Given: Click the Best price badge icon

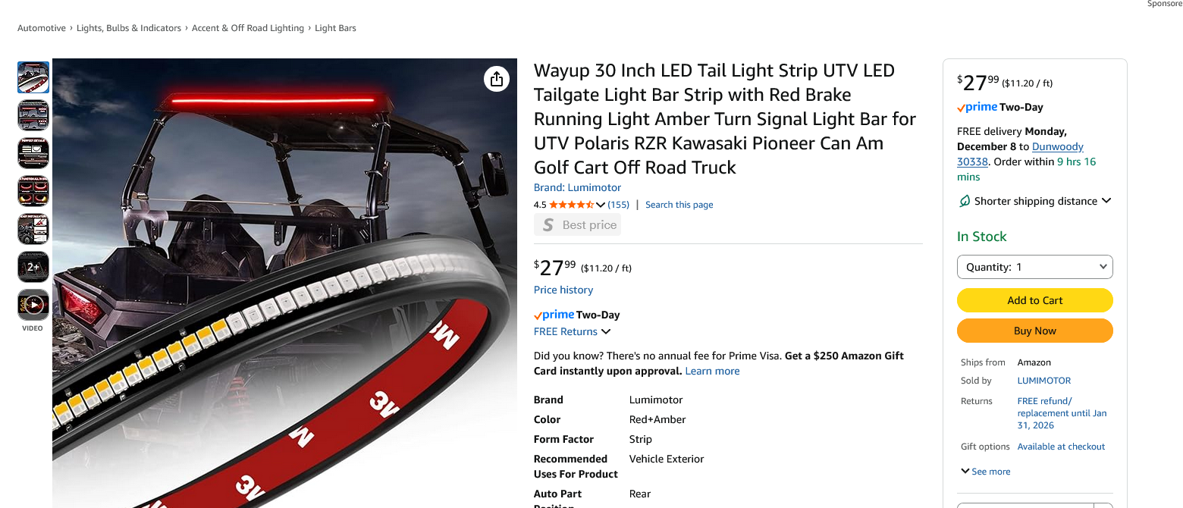Looking at the screenshot, I should tap(548, 225).
